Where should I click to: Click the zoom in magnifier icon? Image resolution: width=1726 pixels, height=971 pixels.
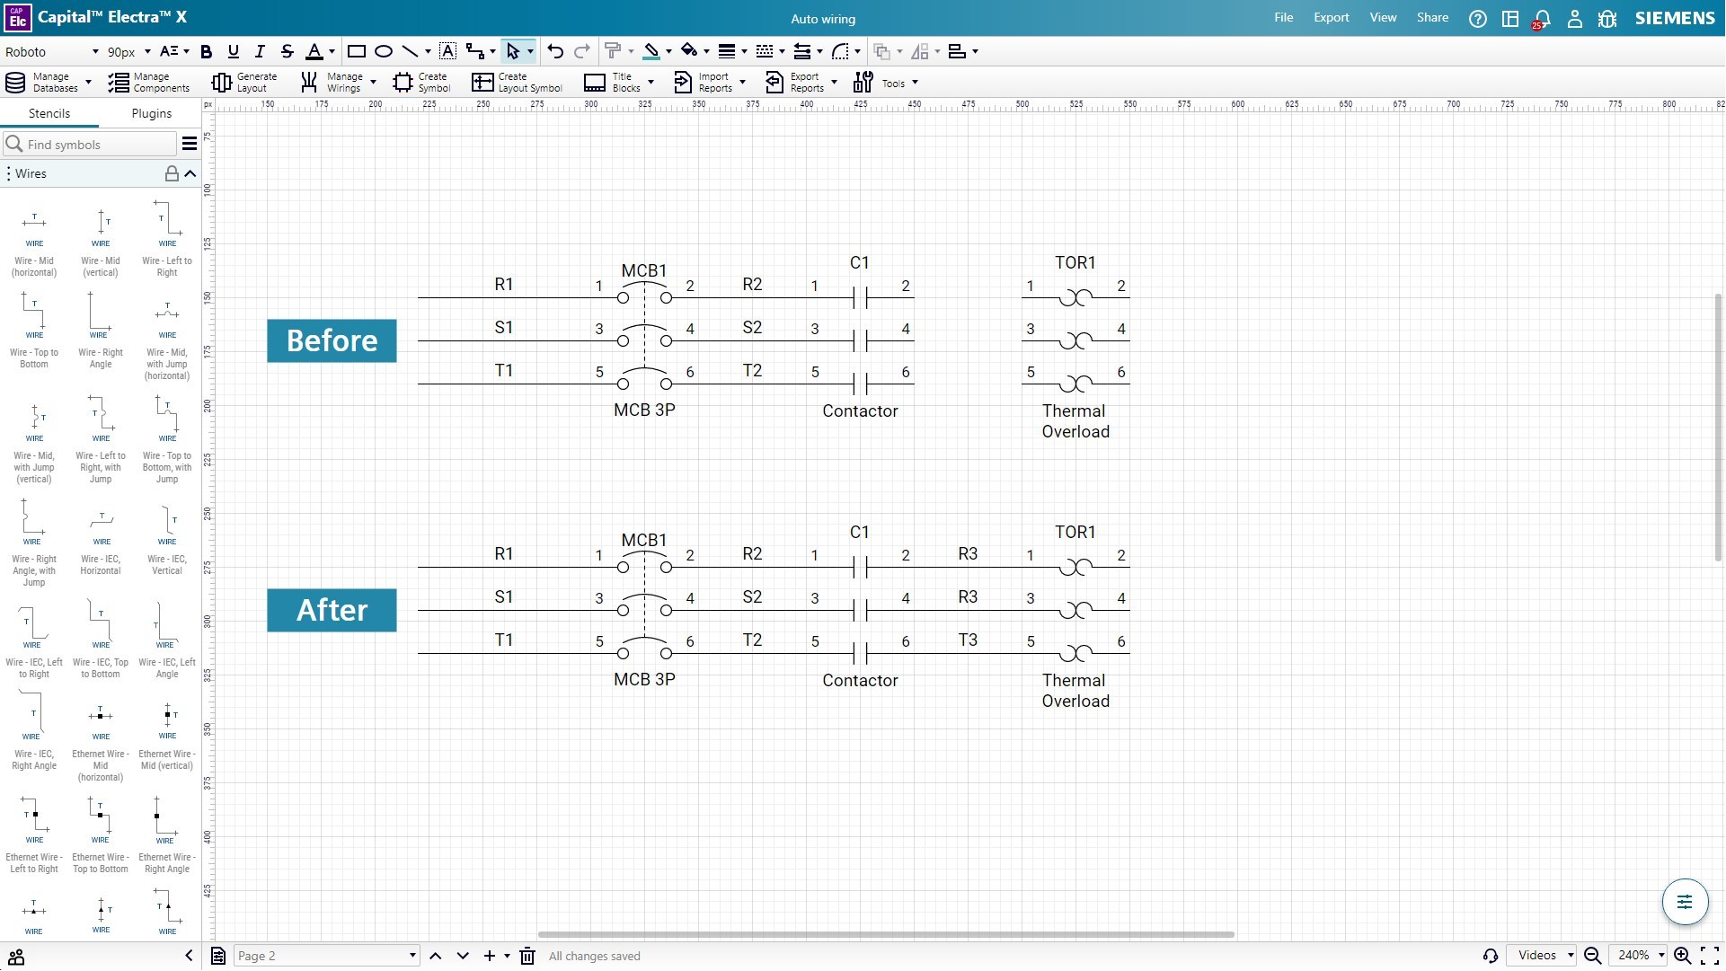(x=1682, y=956)
